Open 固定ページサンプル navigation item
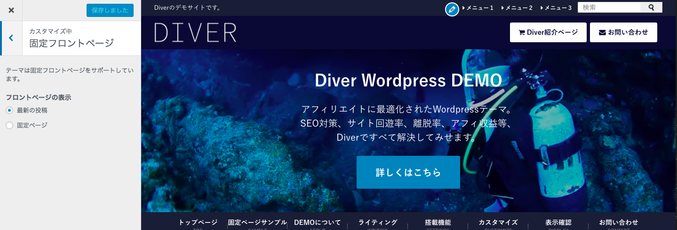The image size is (677, 230). (257, 222)
